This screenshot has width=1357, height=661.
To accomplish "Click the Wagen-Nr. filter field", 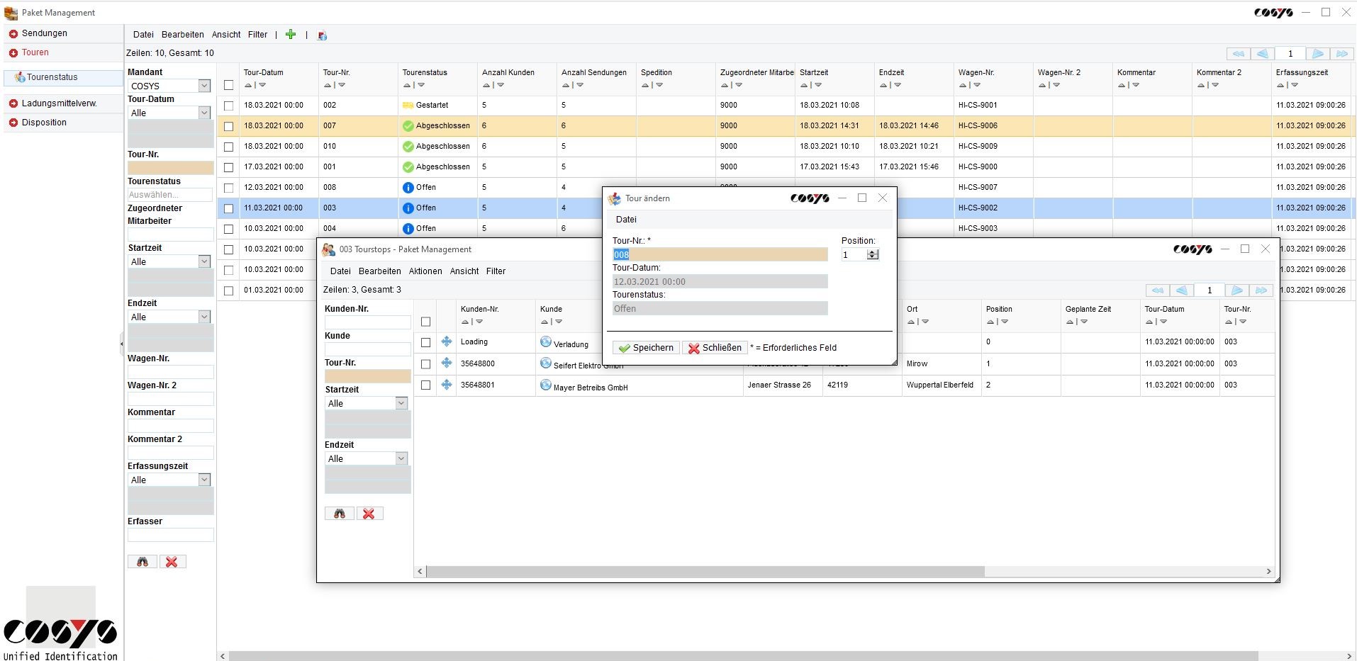I will [x=170, y=372].
